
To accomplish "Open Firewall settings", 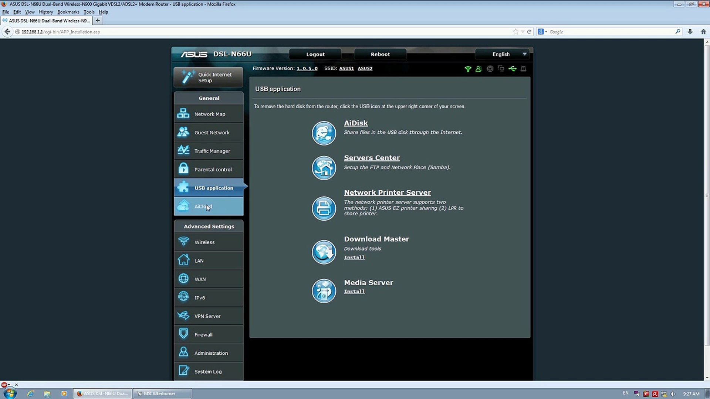I will (x=209, y=334).
